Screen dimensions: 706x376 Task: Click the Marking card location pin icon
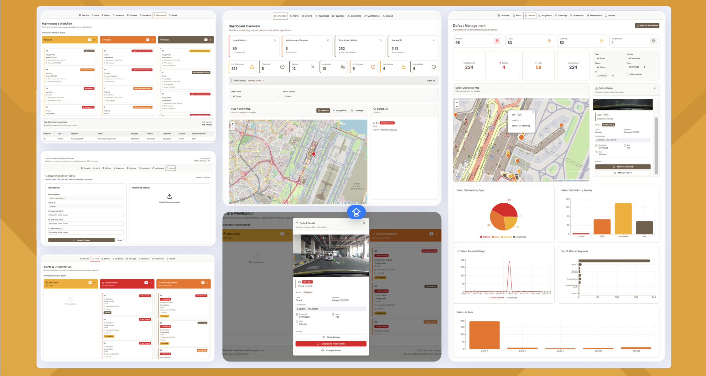tap(601, 41)
